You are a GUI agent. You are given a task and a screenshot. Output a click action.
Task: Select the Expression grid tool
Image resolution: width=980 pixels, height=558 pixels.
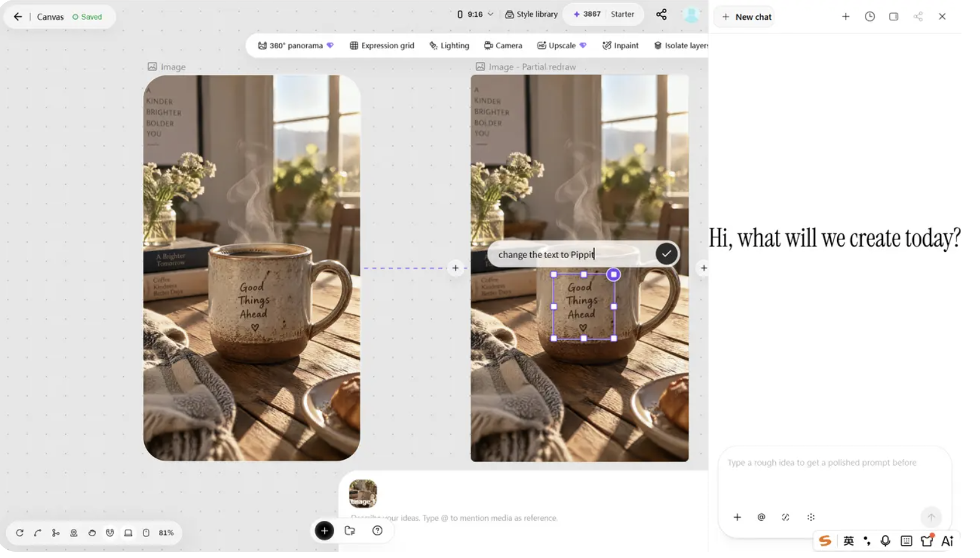382,46
